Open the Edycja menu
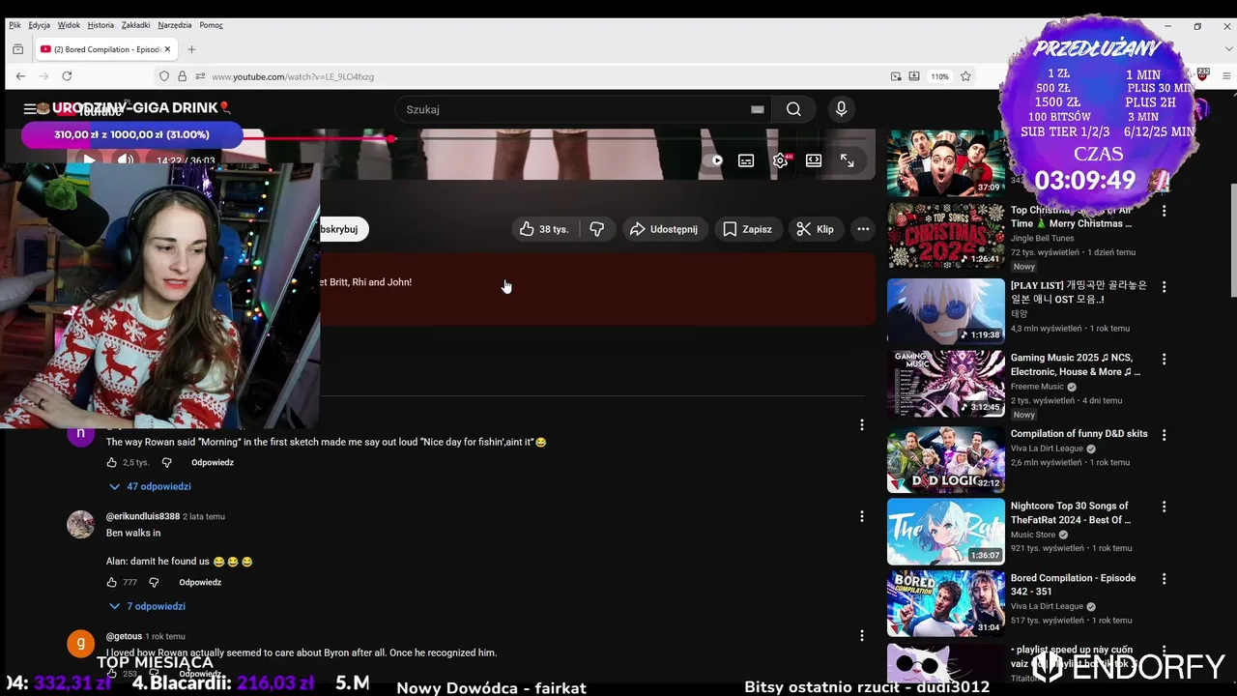The height and width of the screenshot is (696, 1237). [x=40, y=25]
